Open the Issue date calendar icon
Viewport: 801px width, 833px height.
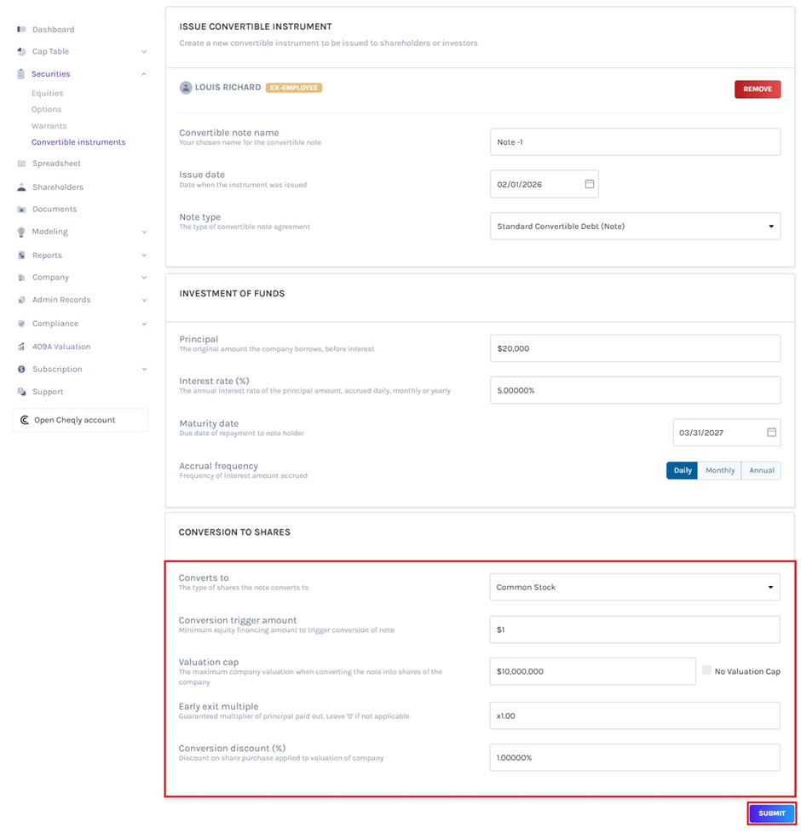(x=589, y=184)
